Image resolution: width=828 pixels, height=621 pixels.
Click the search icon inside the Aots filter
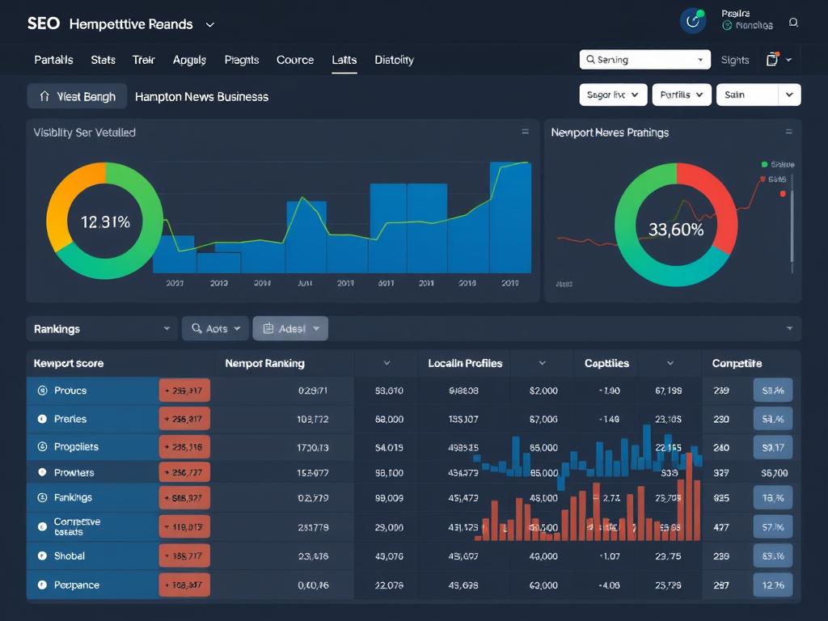196,328
